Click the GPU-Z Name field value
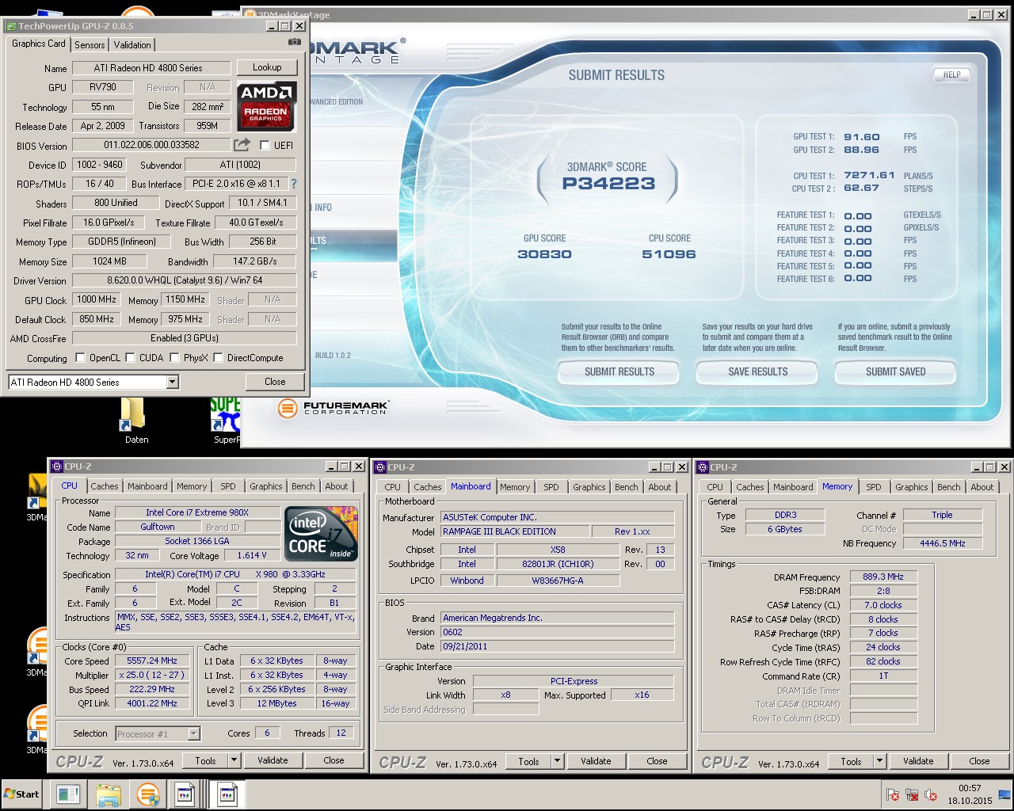1014x811 pixels. click(x=151, y=68)
